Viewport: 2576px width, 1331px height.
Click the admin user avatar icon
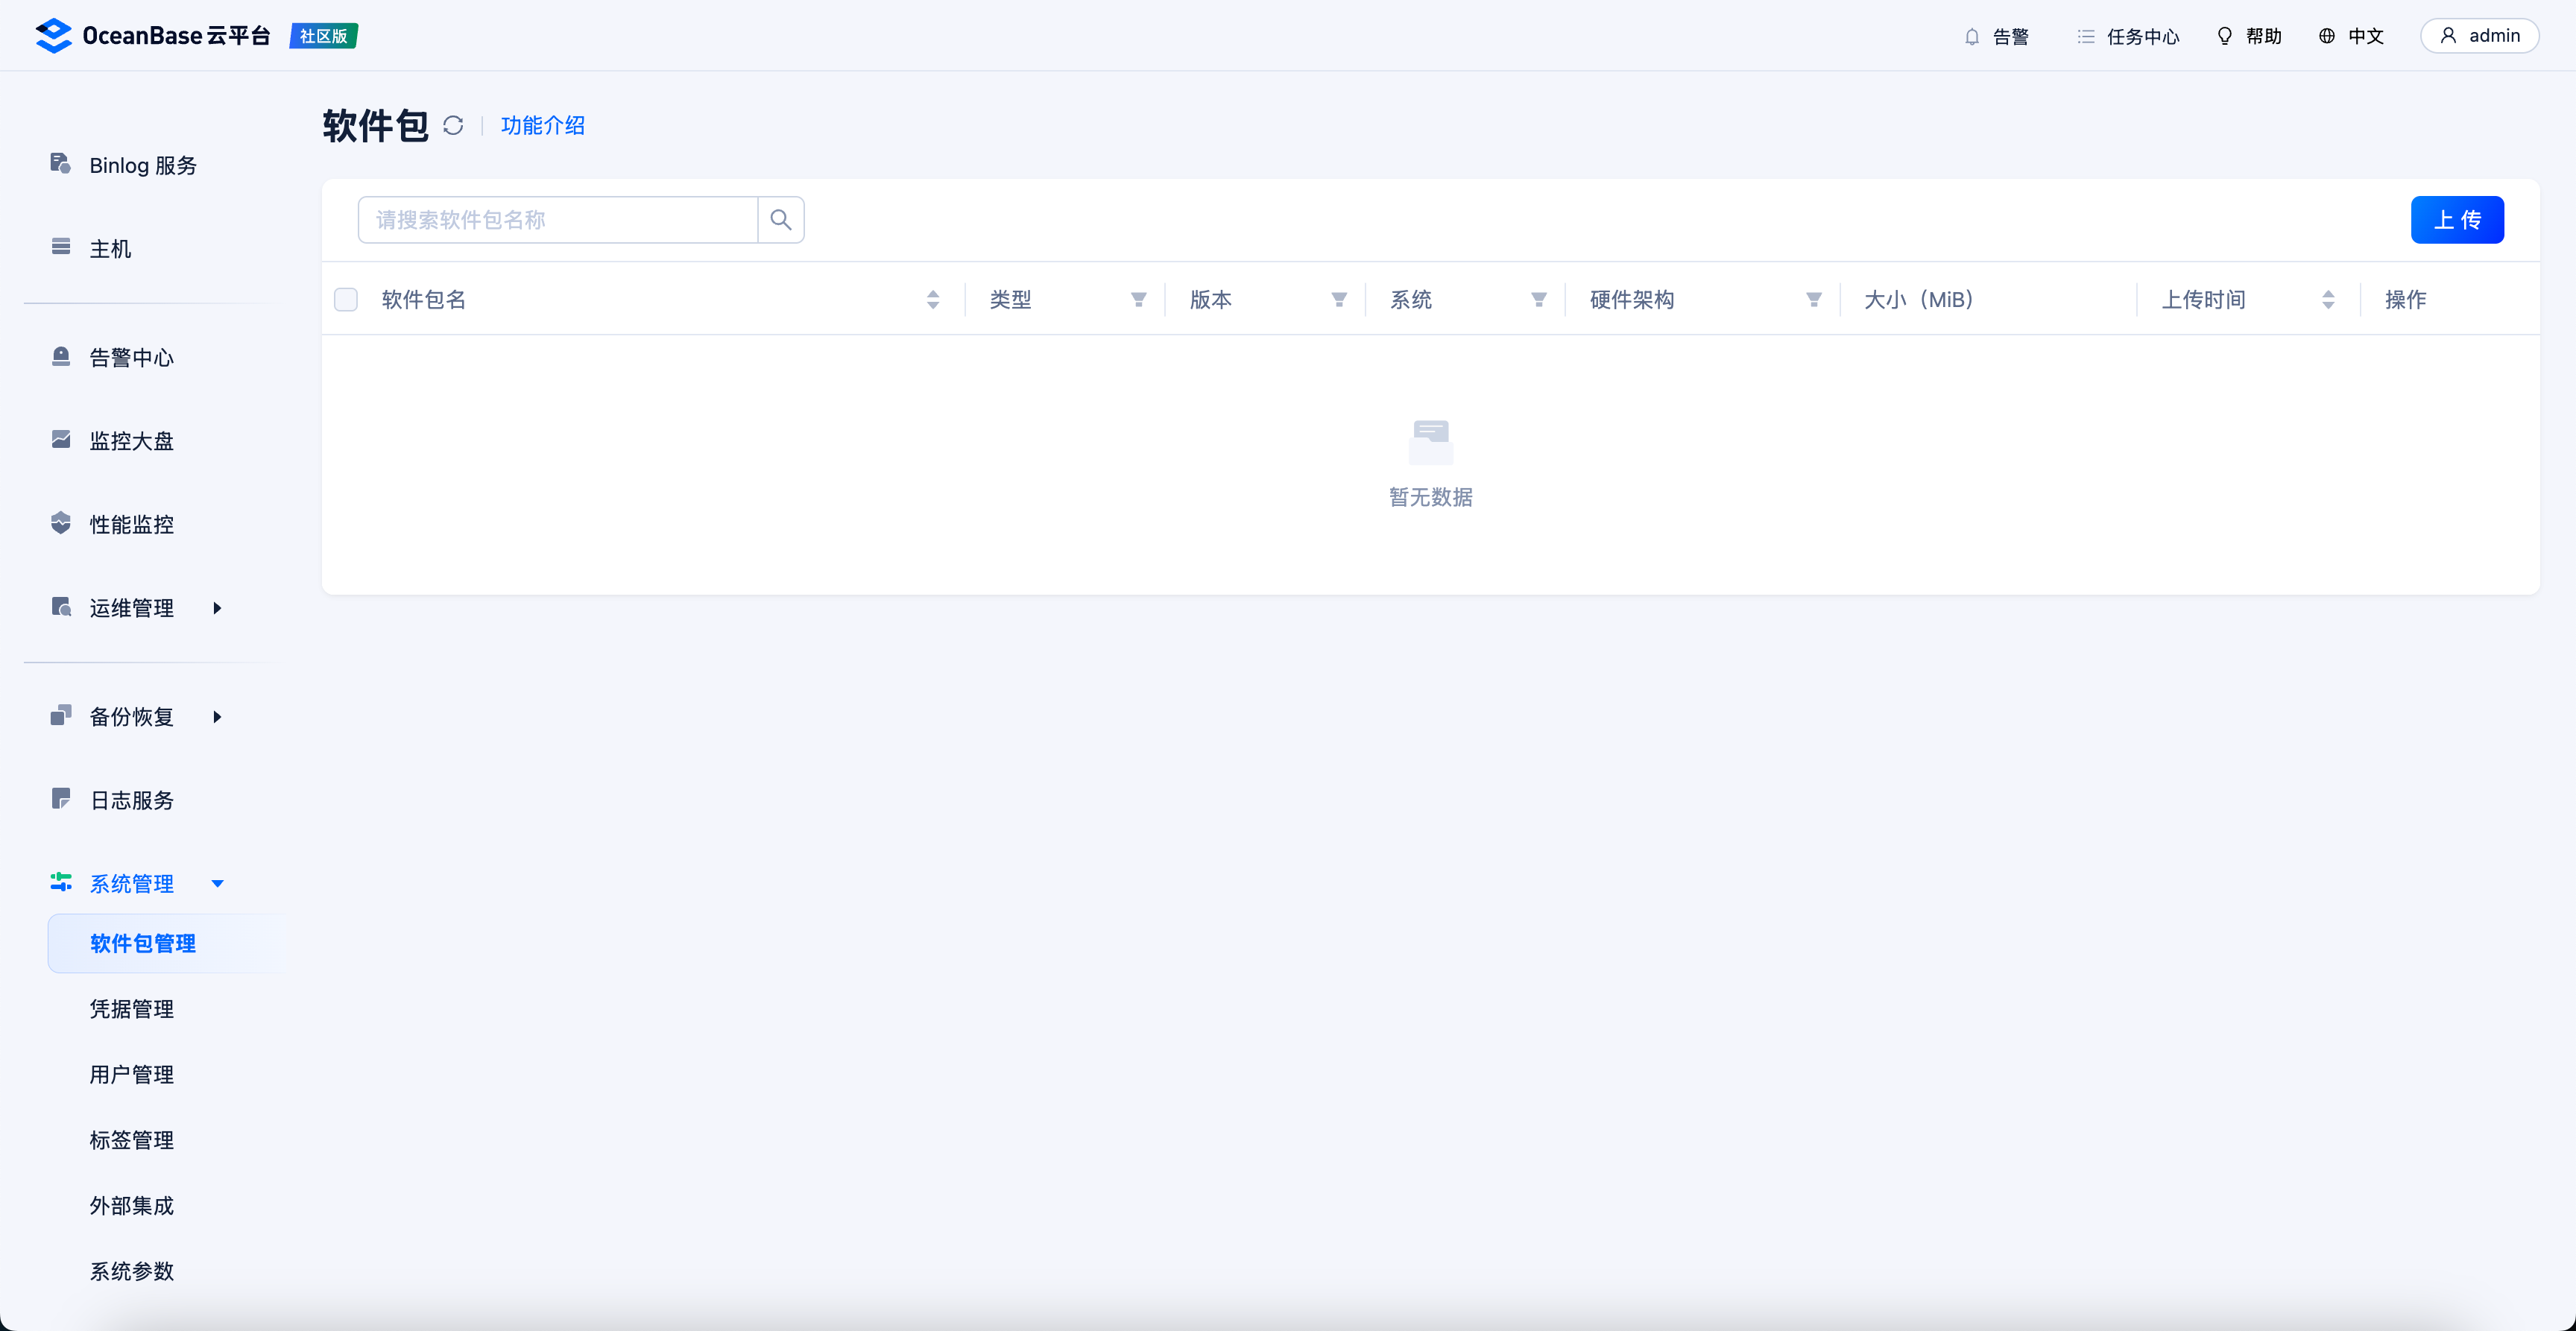click(2448, 36)
